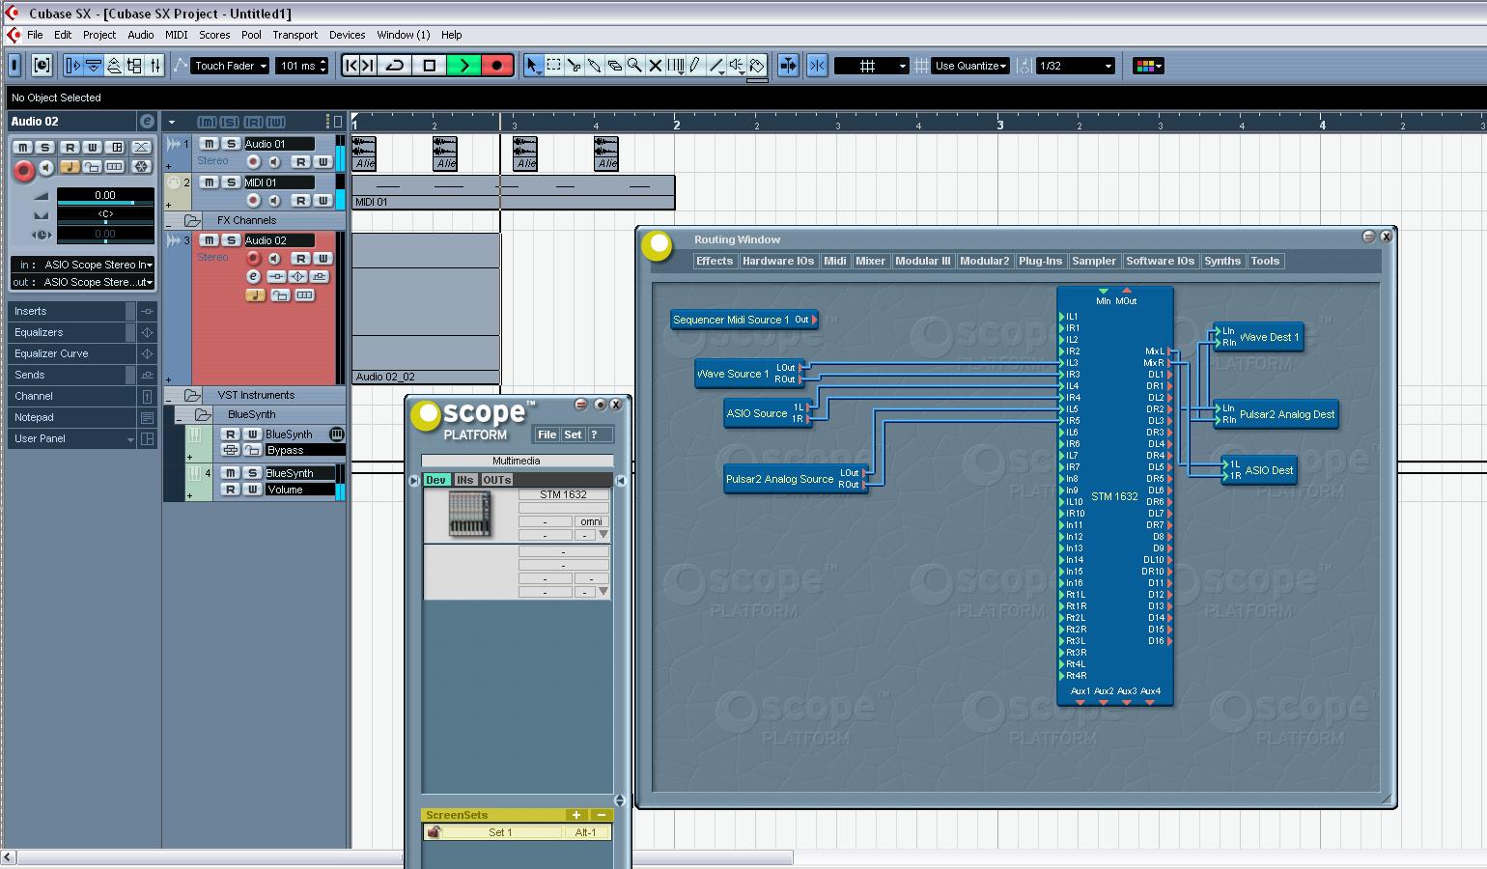Click the Set button in Scope Platform
Image resolution: width=1487 pixels, height=869 pixels.
573,434
